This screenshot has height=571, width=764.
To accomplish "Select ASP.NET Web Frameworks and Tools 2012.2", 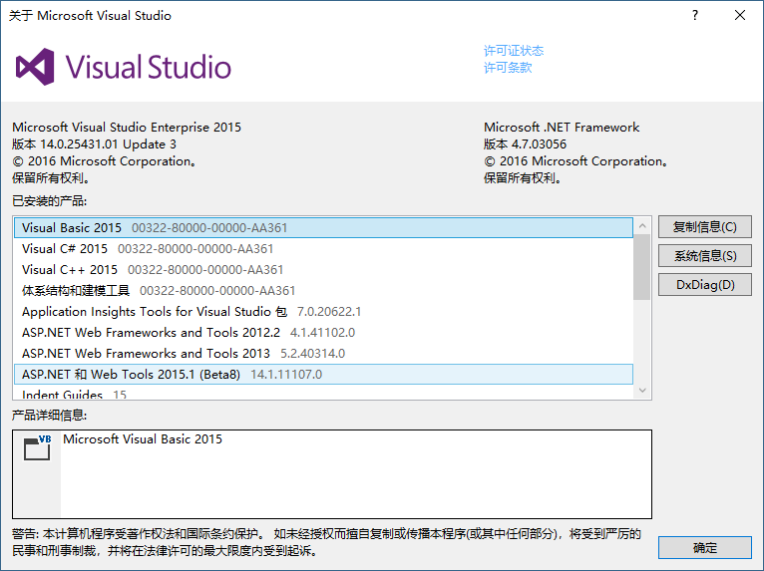I will click(323, 333).
